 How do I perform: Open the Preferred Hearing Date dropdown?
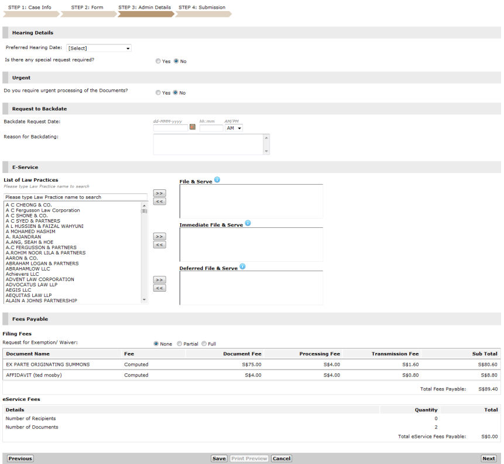coord(100,48)
